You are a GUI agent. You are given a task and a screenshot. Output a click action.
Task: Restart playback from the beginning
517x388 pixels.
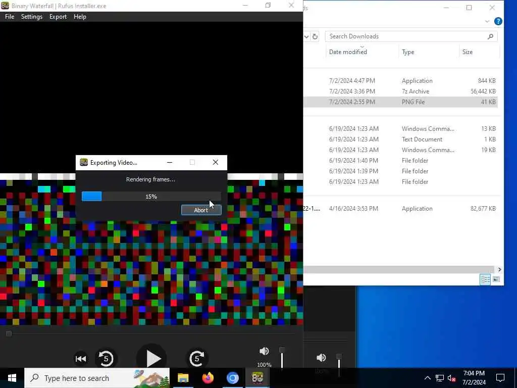[81, 359]
